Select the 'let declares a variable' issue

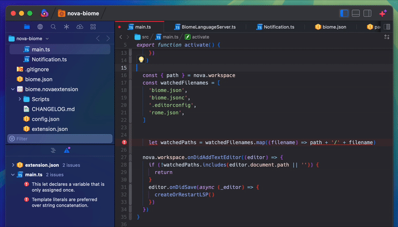(68, 187)
